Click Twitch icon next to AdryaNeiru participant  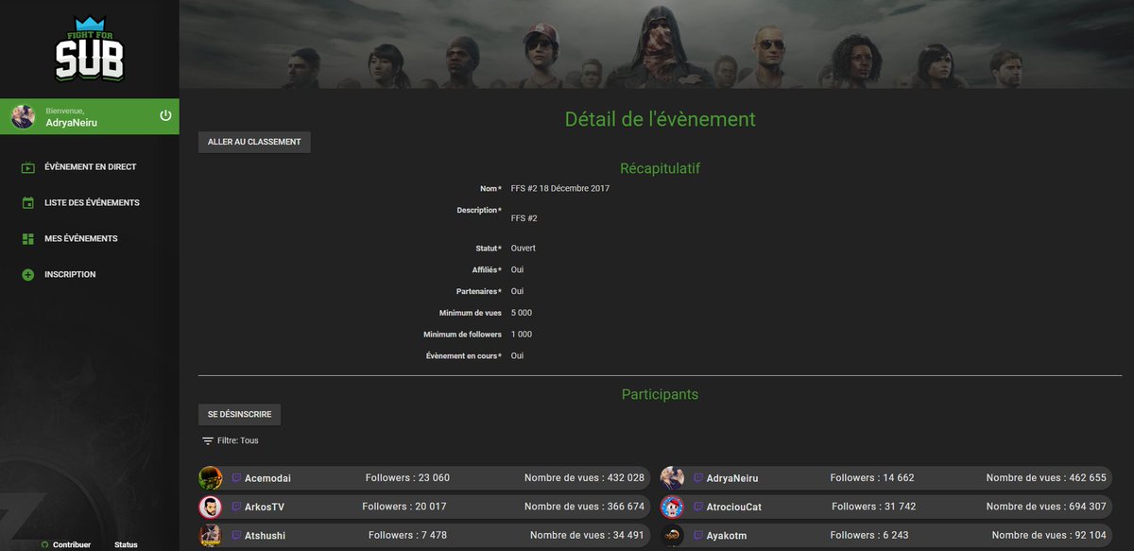[698, 478]
